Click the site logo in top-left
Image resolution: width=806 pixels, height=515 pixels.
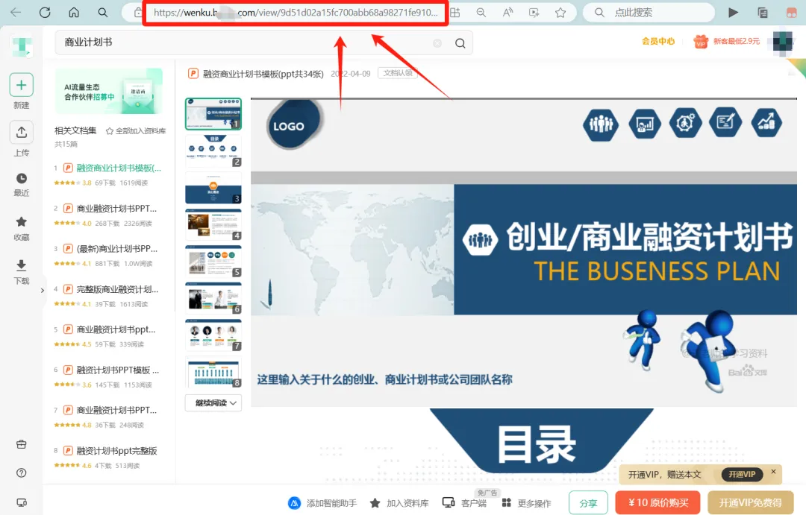[x=21, y=45]
